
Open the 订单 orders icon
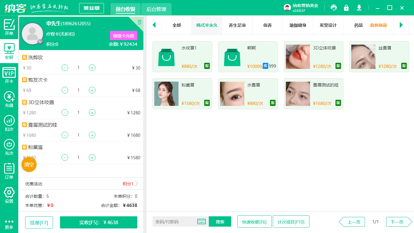point(9,171)
